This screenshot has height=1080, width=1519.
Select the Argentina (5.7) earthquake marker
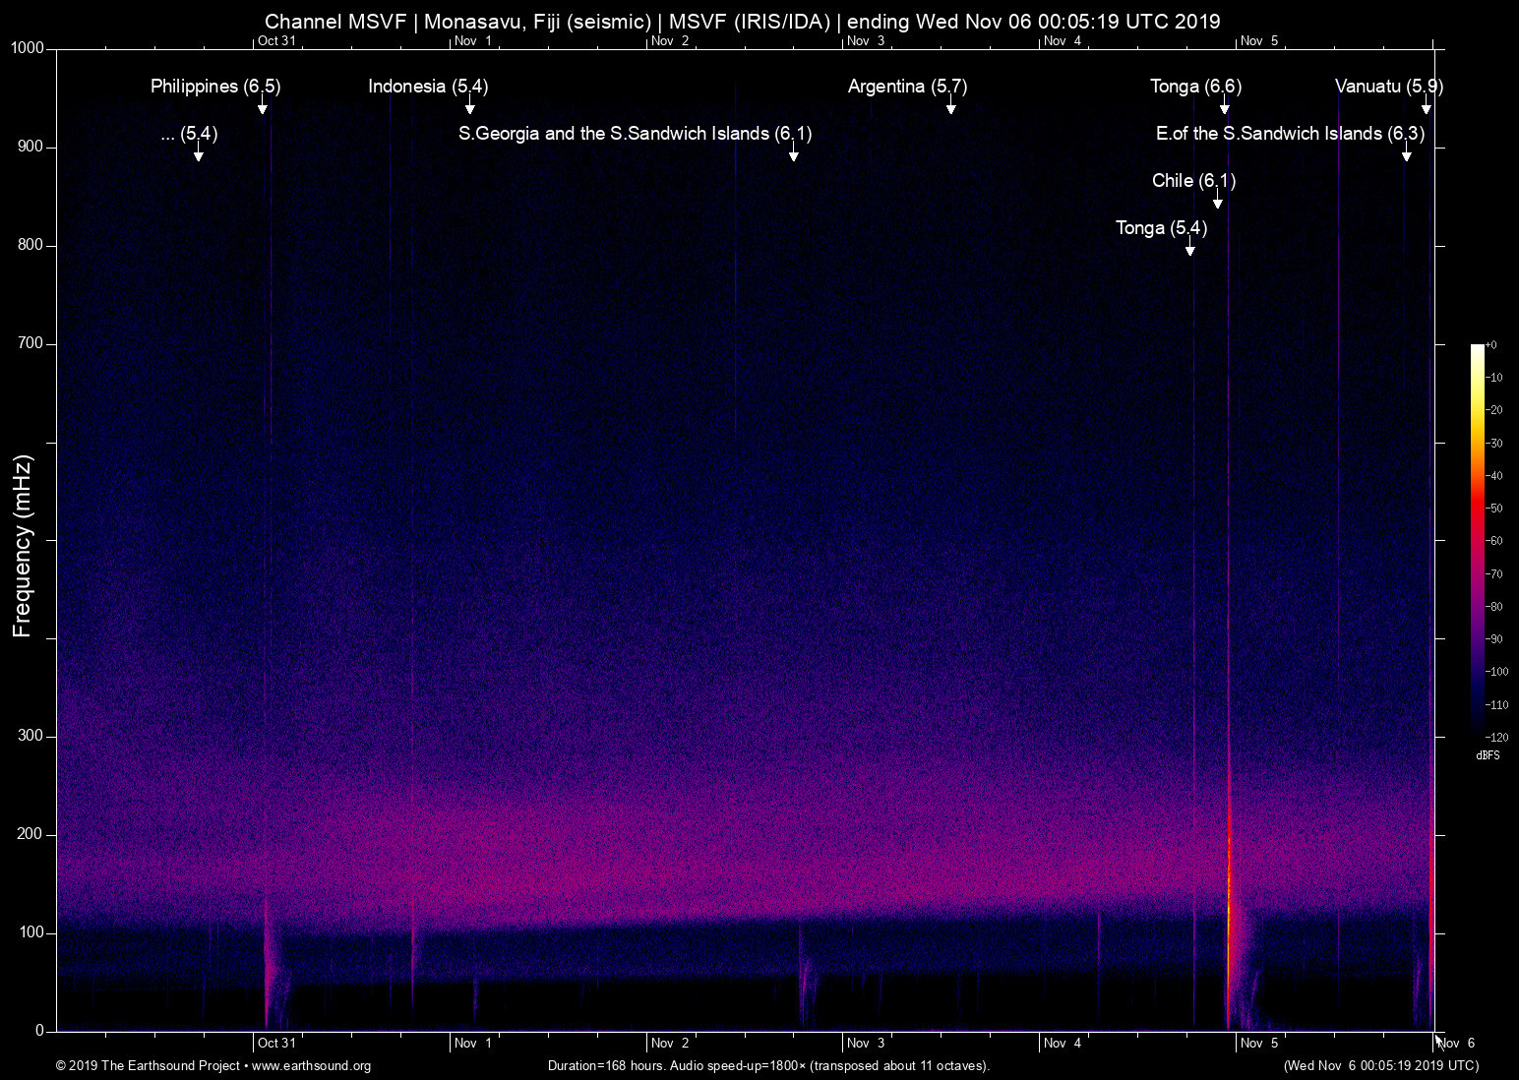(x=906, y=87)
